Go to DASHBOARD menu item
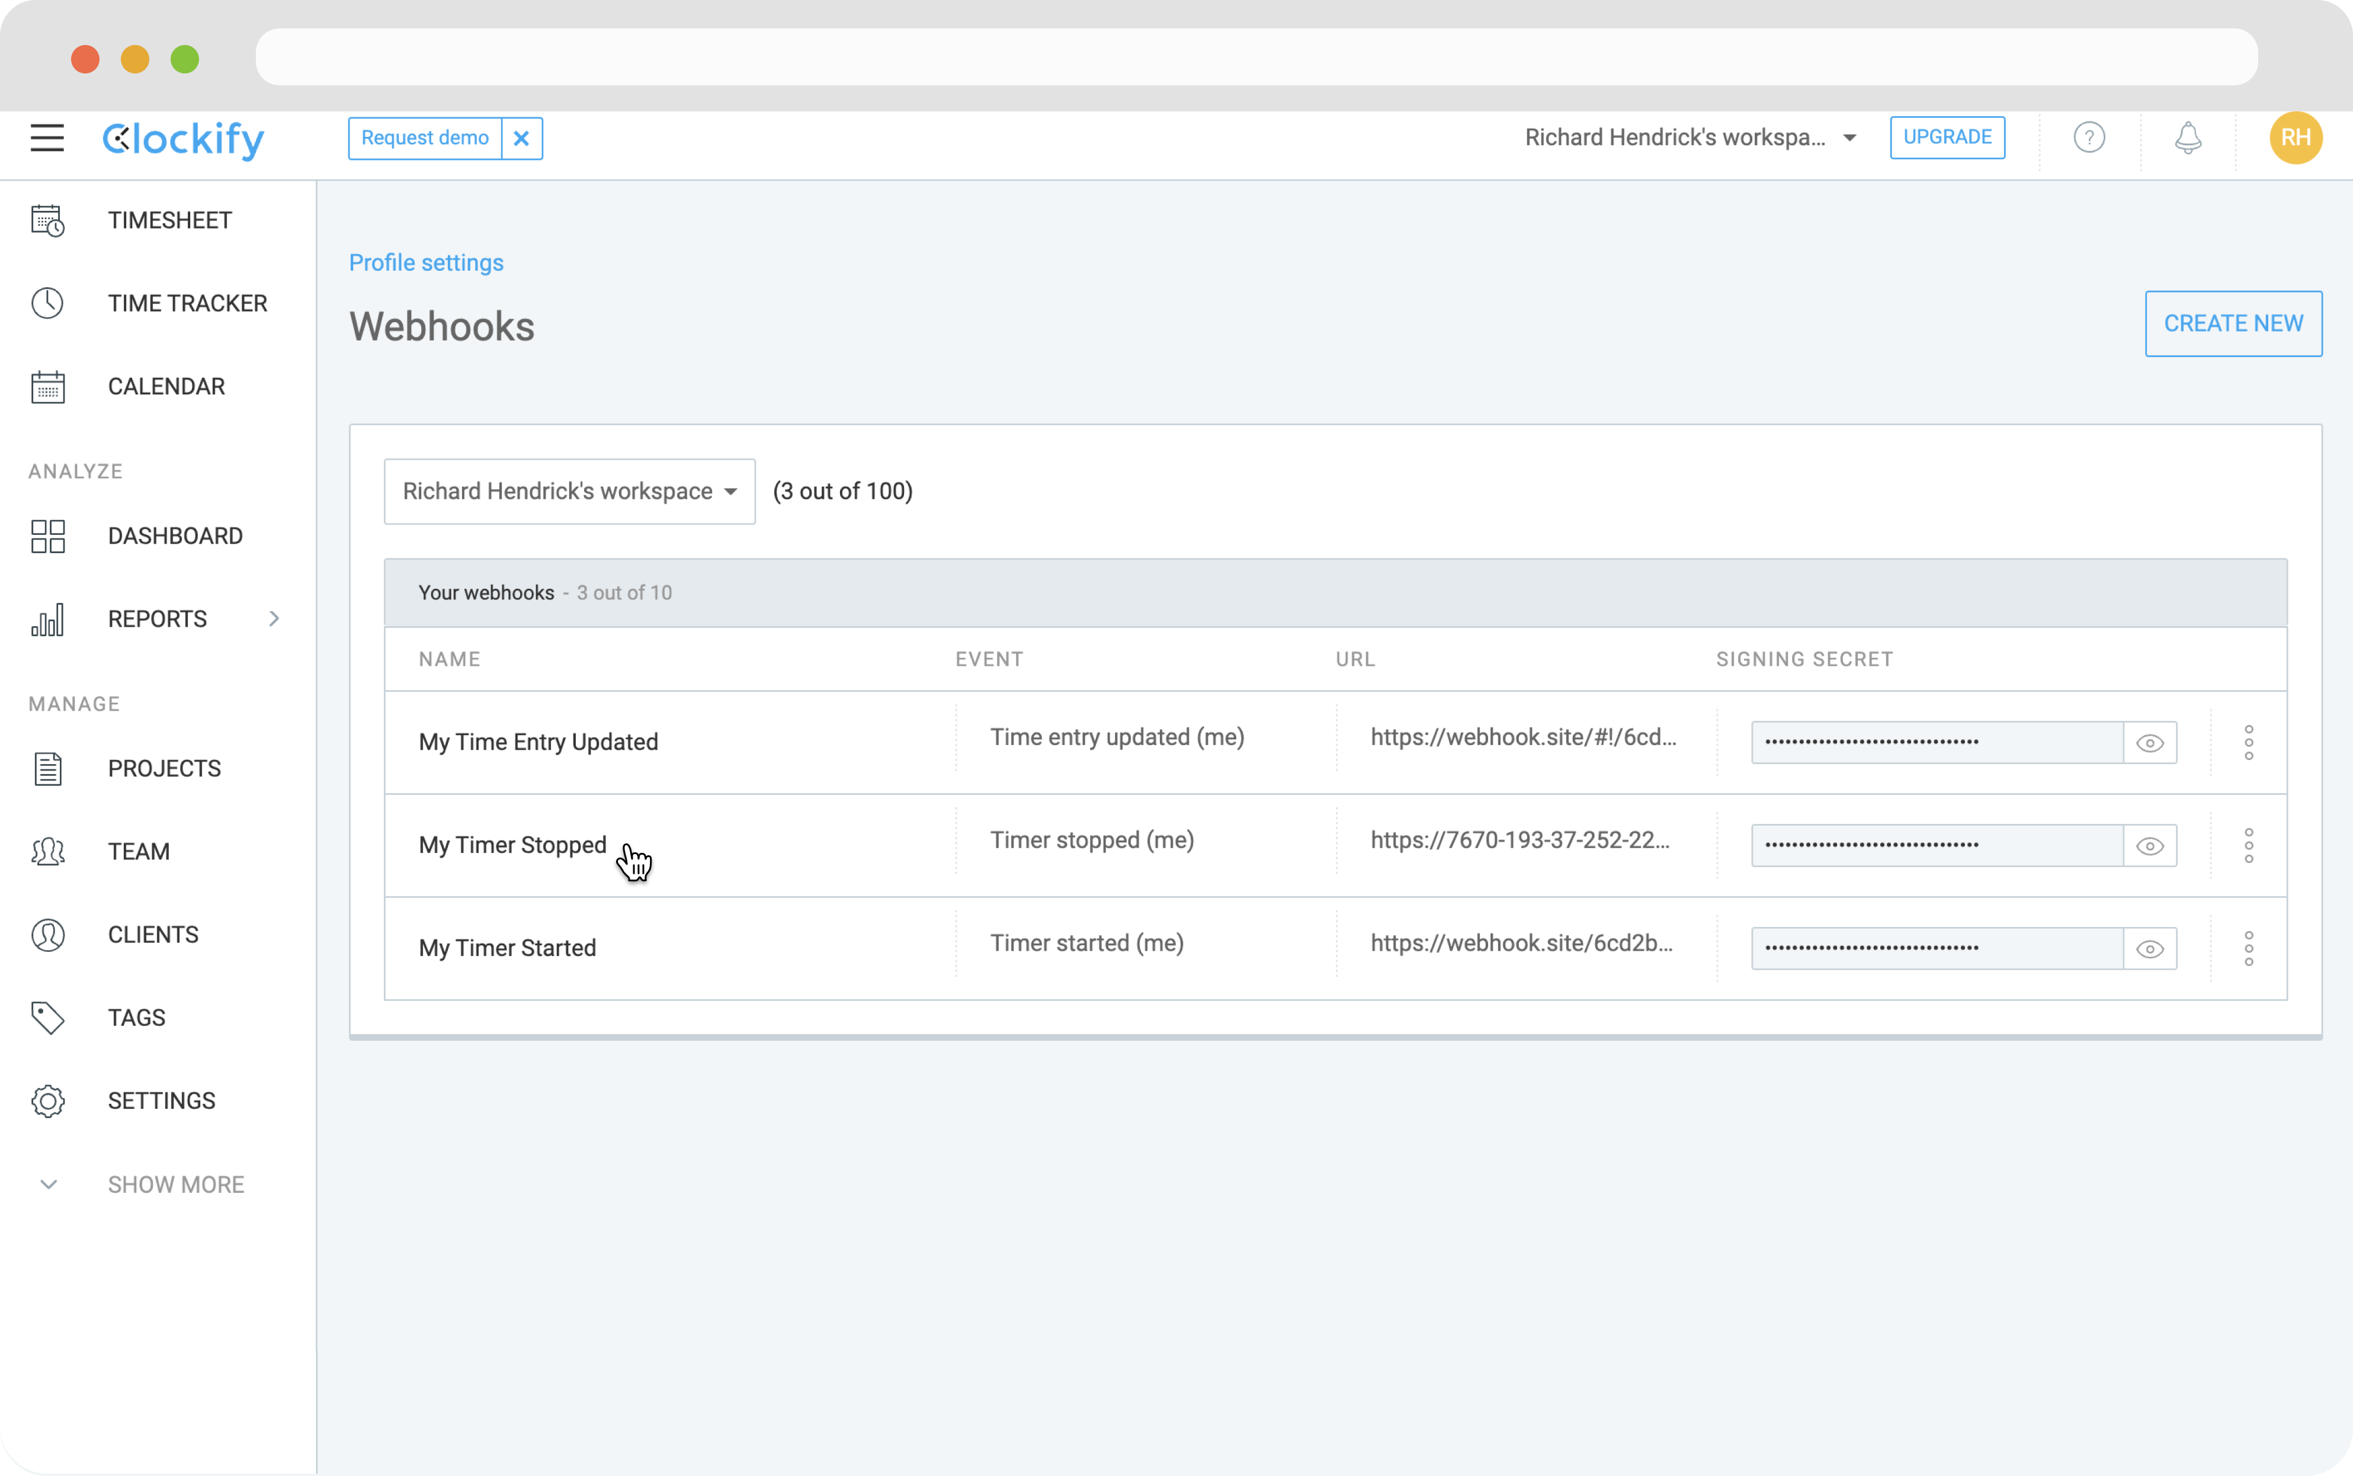The height and width of the screenshot is (1476, 2353). 175,536
